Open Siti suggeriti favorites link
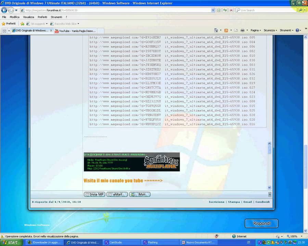The height and width of the screenshot is (246, 308). coord(37,24)
